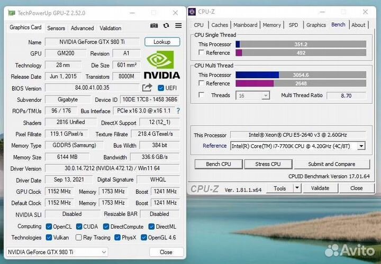The width and height of the screenshot is (381, 264).
Task: Toggle the DirectML checkbox
Action: 151,227
